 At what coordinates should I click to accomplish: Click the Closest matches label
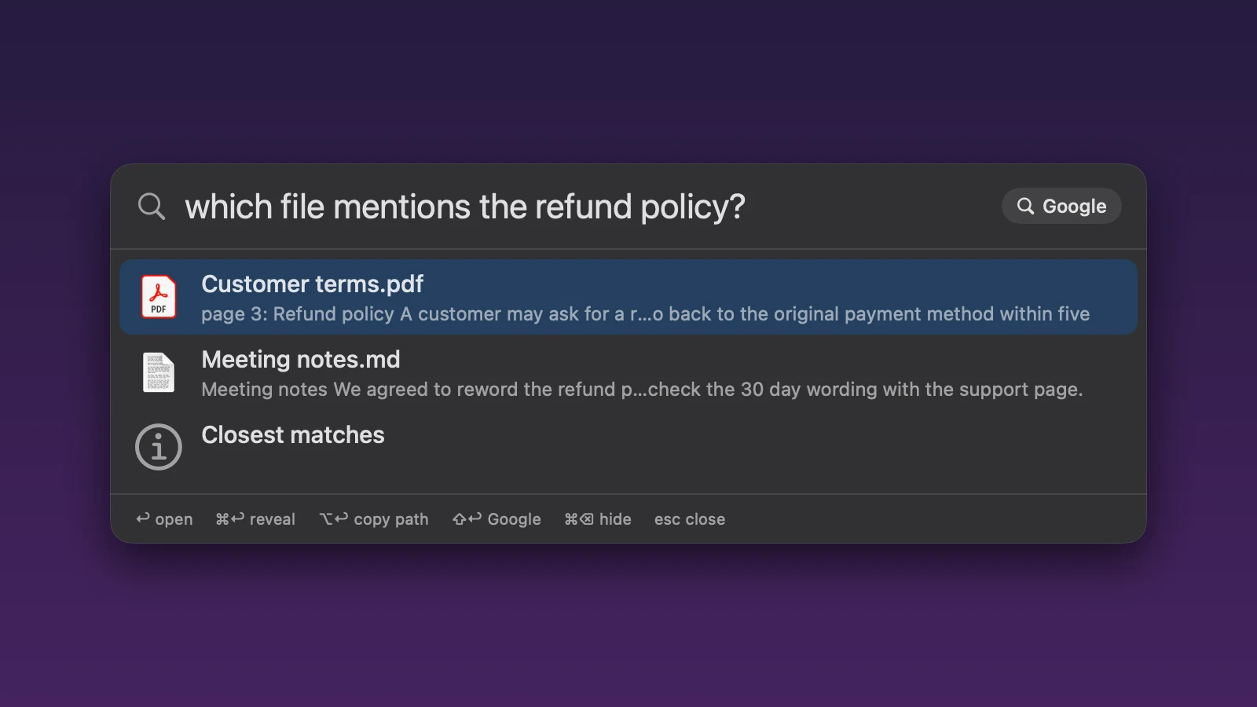click(293, 435)
